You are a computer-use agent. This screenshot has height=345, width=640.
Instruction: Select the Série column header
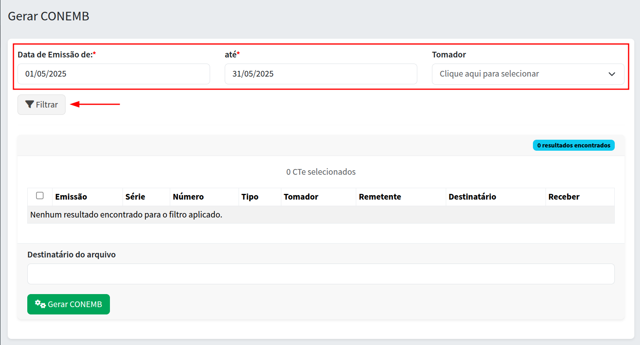[135, 197]
